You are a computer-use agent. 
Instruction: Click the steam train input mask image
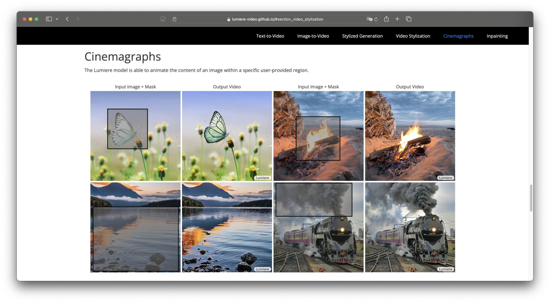pos(318,227)
